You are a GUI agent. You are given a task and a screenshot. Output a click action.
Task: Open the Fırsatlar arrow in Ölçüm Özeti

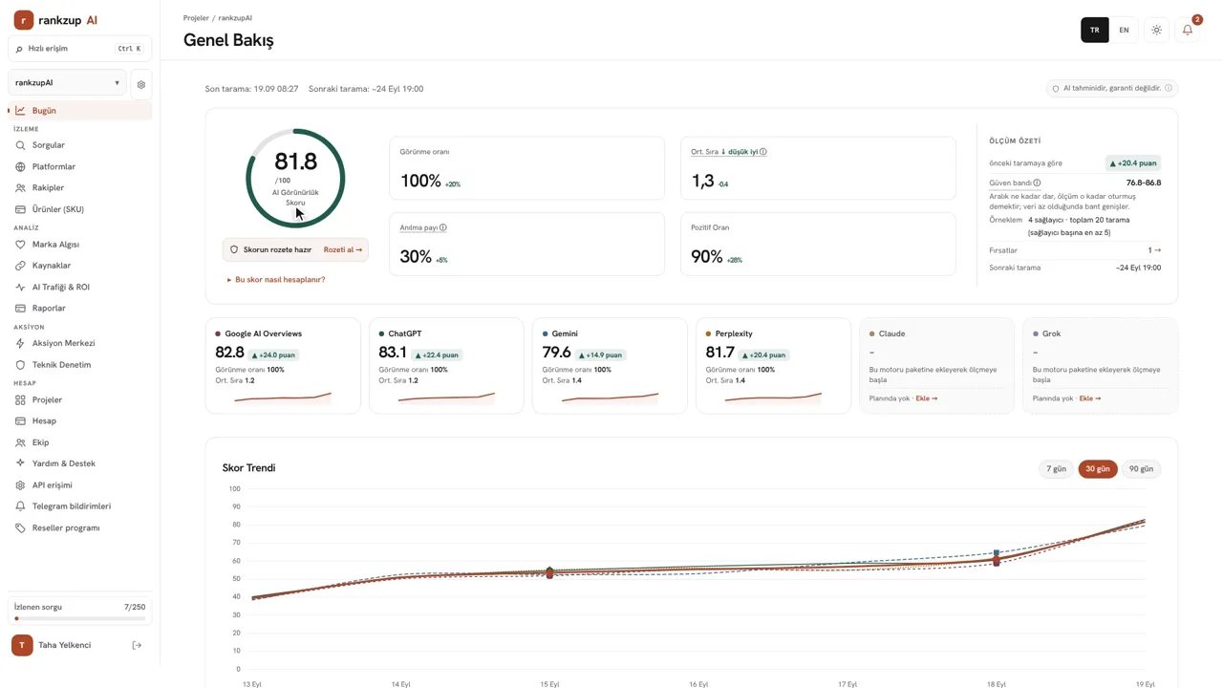pyautogui.click(x=1154, y=250)
